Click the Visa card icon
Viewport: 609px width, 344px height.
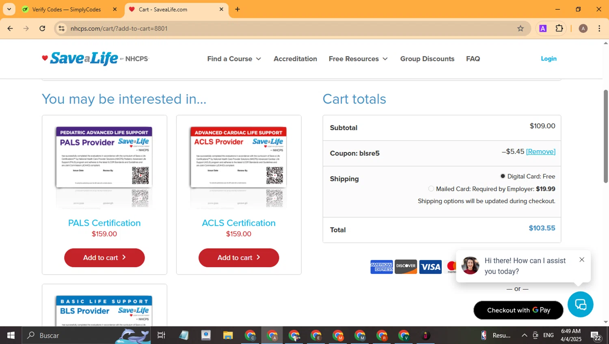click(430, 267)
